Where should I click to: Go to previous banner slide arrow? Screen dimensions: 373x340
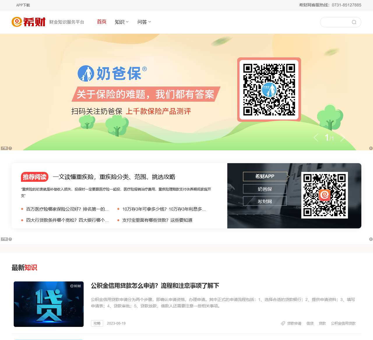(x=316, y=138)
